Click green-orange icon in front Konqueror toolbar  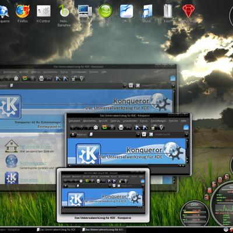point(105,128)
